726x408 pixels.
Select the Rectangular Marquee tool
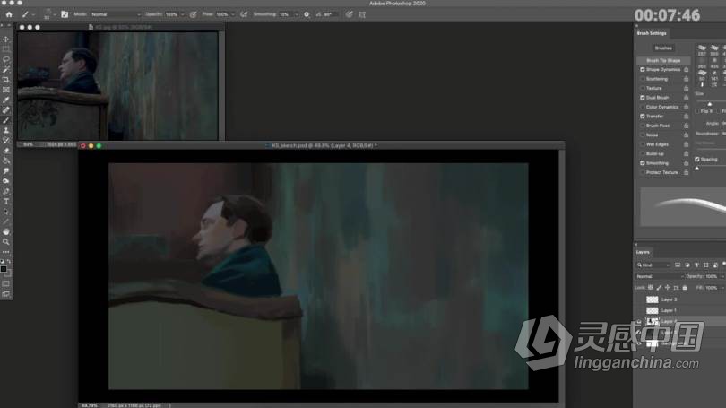coord(6,49)
